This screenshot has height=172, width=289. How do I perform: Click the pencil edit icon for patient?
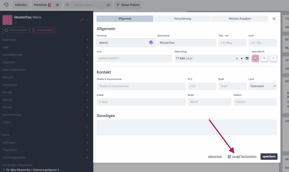pyautogui.click(x=82, y=20)
